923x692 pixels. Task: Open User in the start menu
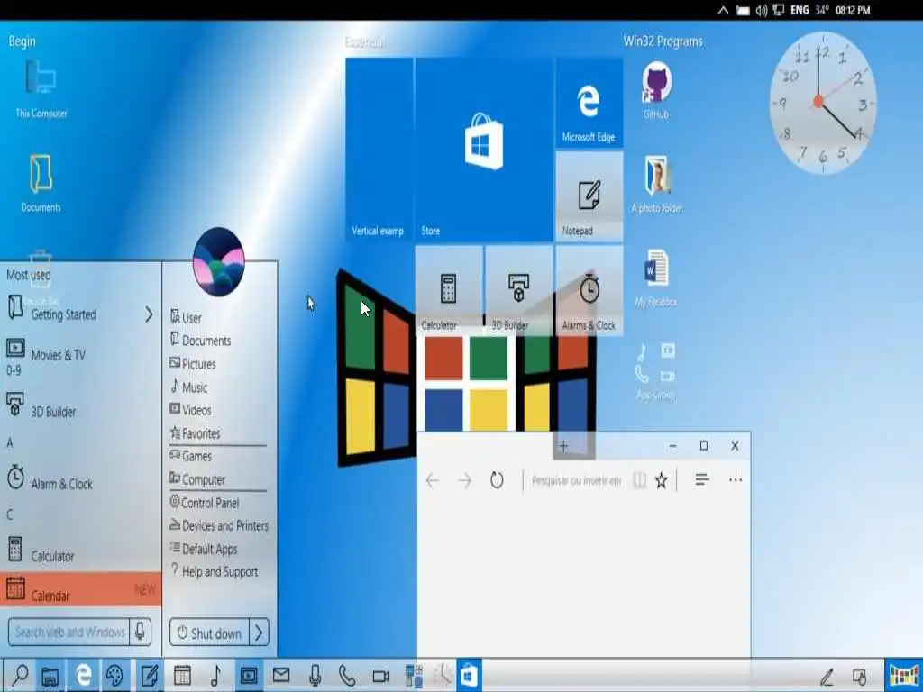pyautogui.click(x=186, y=318)
